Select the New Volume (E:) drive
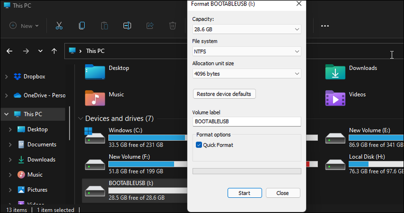The width and height of the screenshot is (404, 213). (x=364, y=137)
